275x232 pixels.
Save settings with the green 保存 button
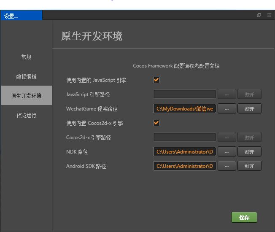(x=244, y=217)
